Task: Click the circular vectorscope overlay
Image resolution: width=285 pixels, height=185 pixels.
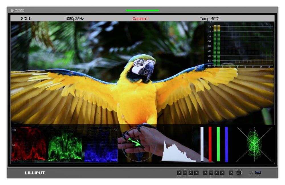Action: point(139,144)
